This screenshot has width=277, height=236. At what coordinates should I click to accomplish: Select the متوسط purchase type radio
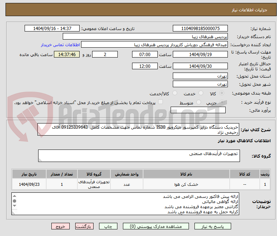point(198,102)
